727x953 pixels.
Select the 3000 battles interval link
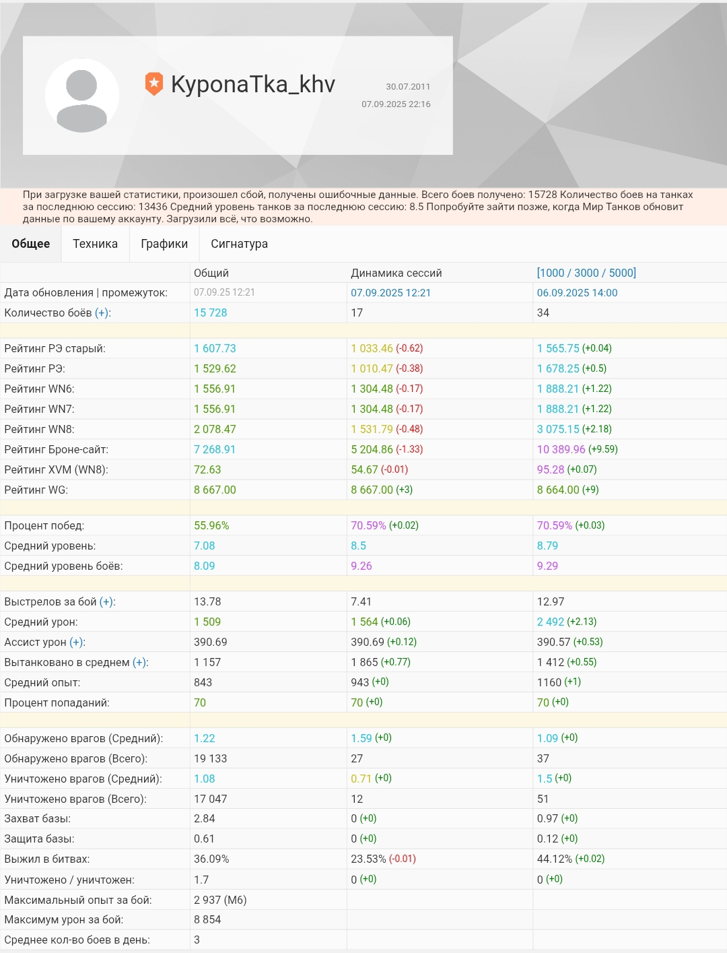(586, 273)
